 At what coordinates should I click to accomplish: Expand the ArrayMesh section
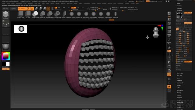[x=179, y=8]
